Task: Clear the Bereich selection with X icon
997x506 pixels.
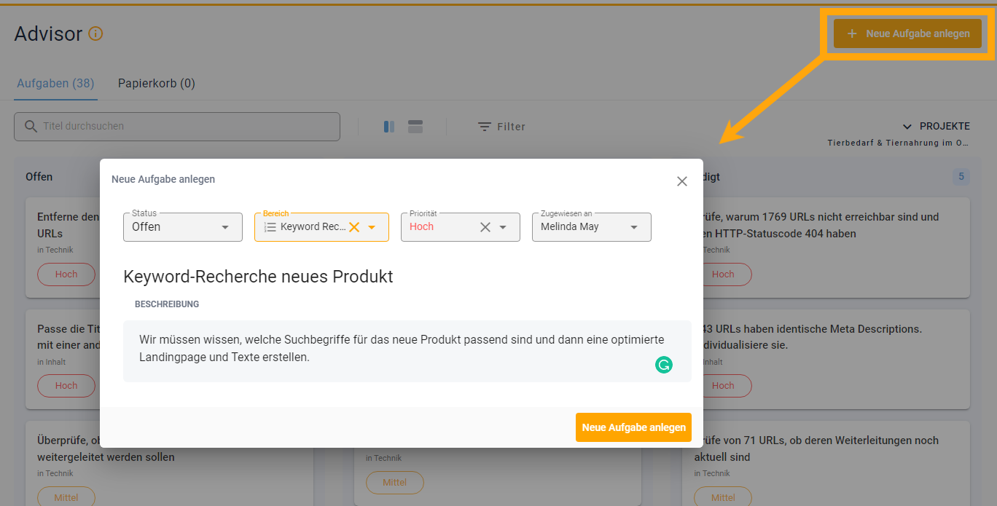Action: 354,227
